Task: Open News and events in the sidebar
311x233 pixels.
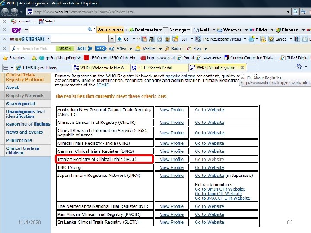Action: coord(24,132)
